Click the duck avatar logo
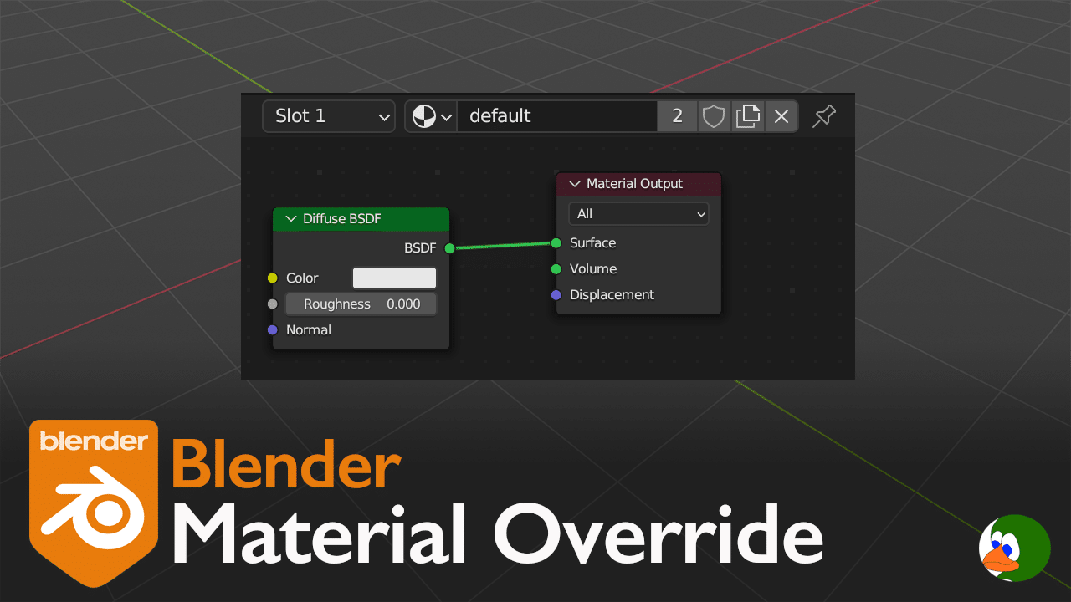This screenshot has width=1071, height=602. pos(1013,548)
